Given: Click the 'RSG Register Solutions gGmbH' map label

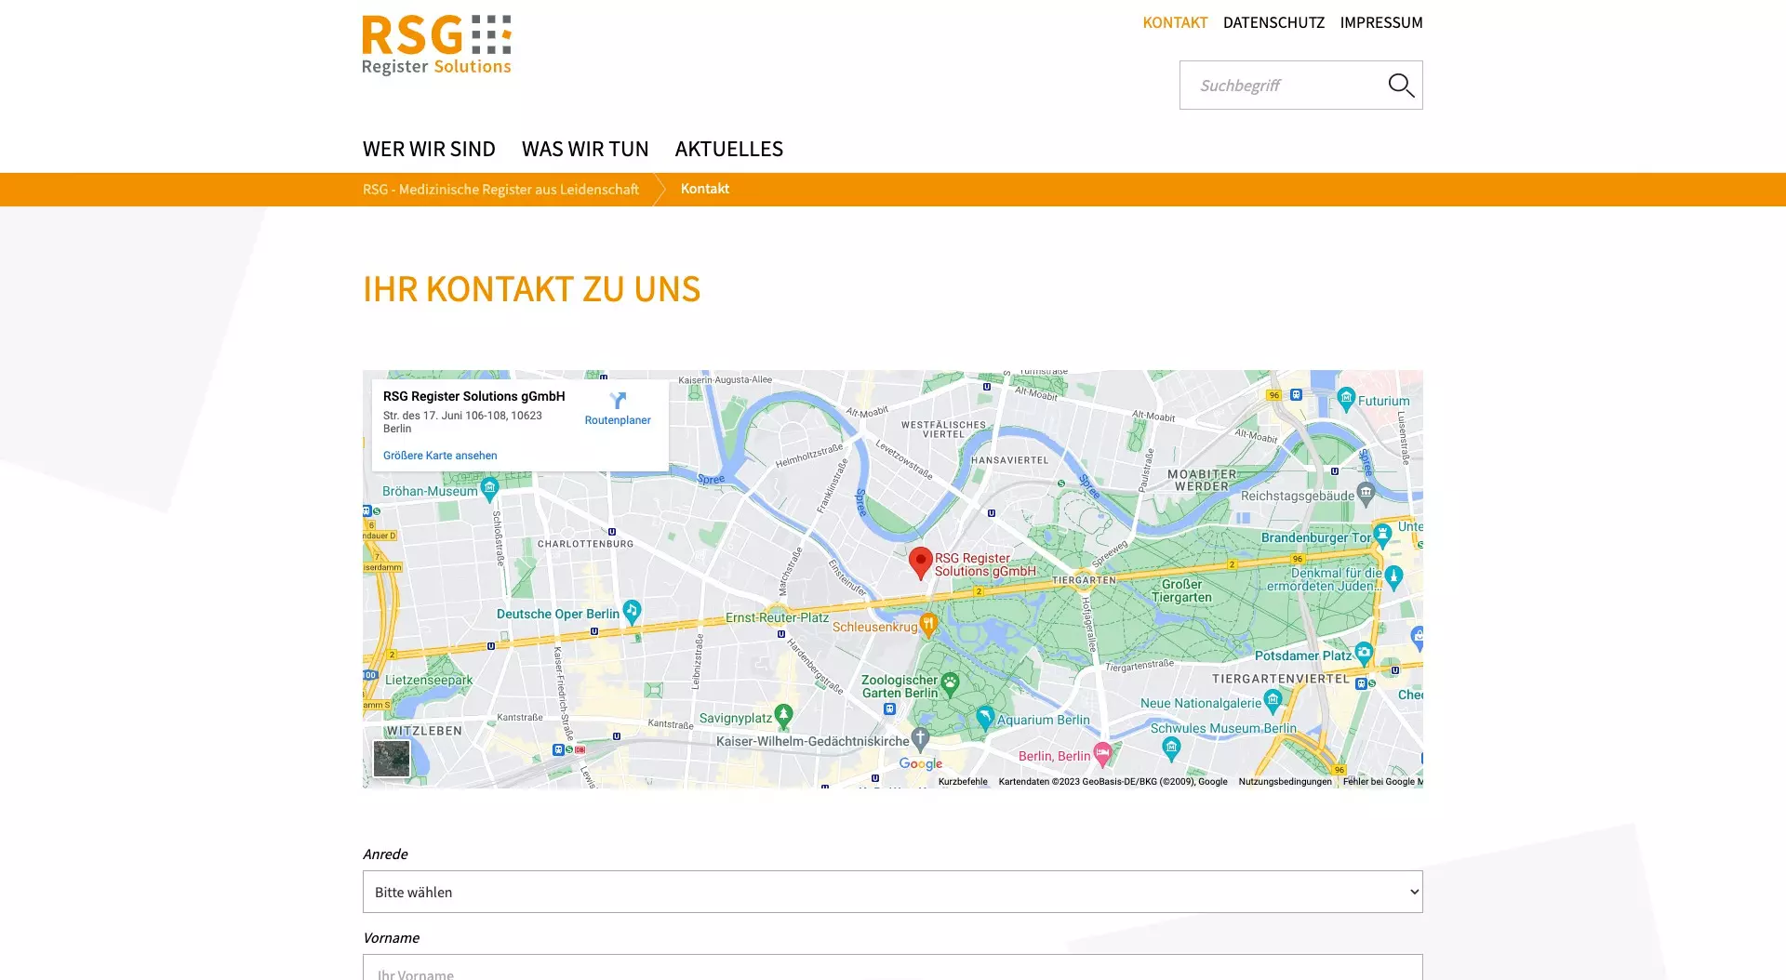Looking at the screenshot, I should click(x=985, y=565).
